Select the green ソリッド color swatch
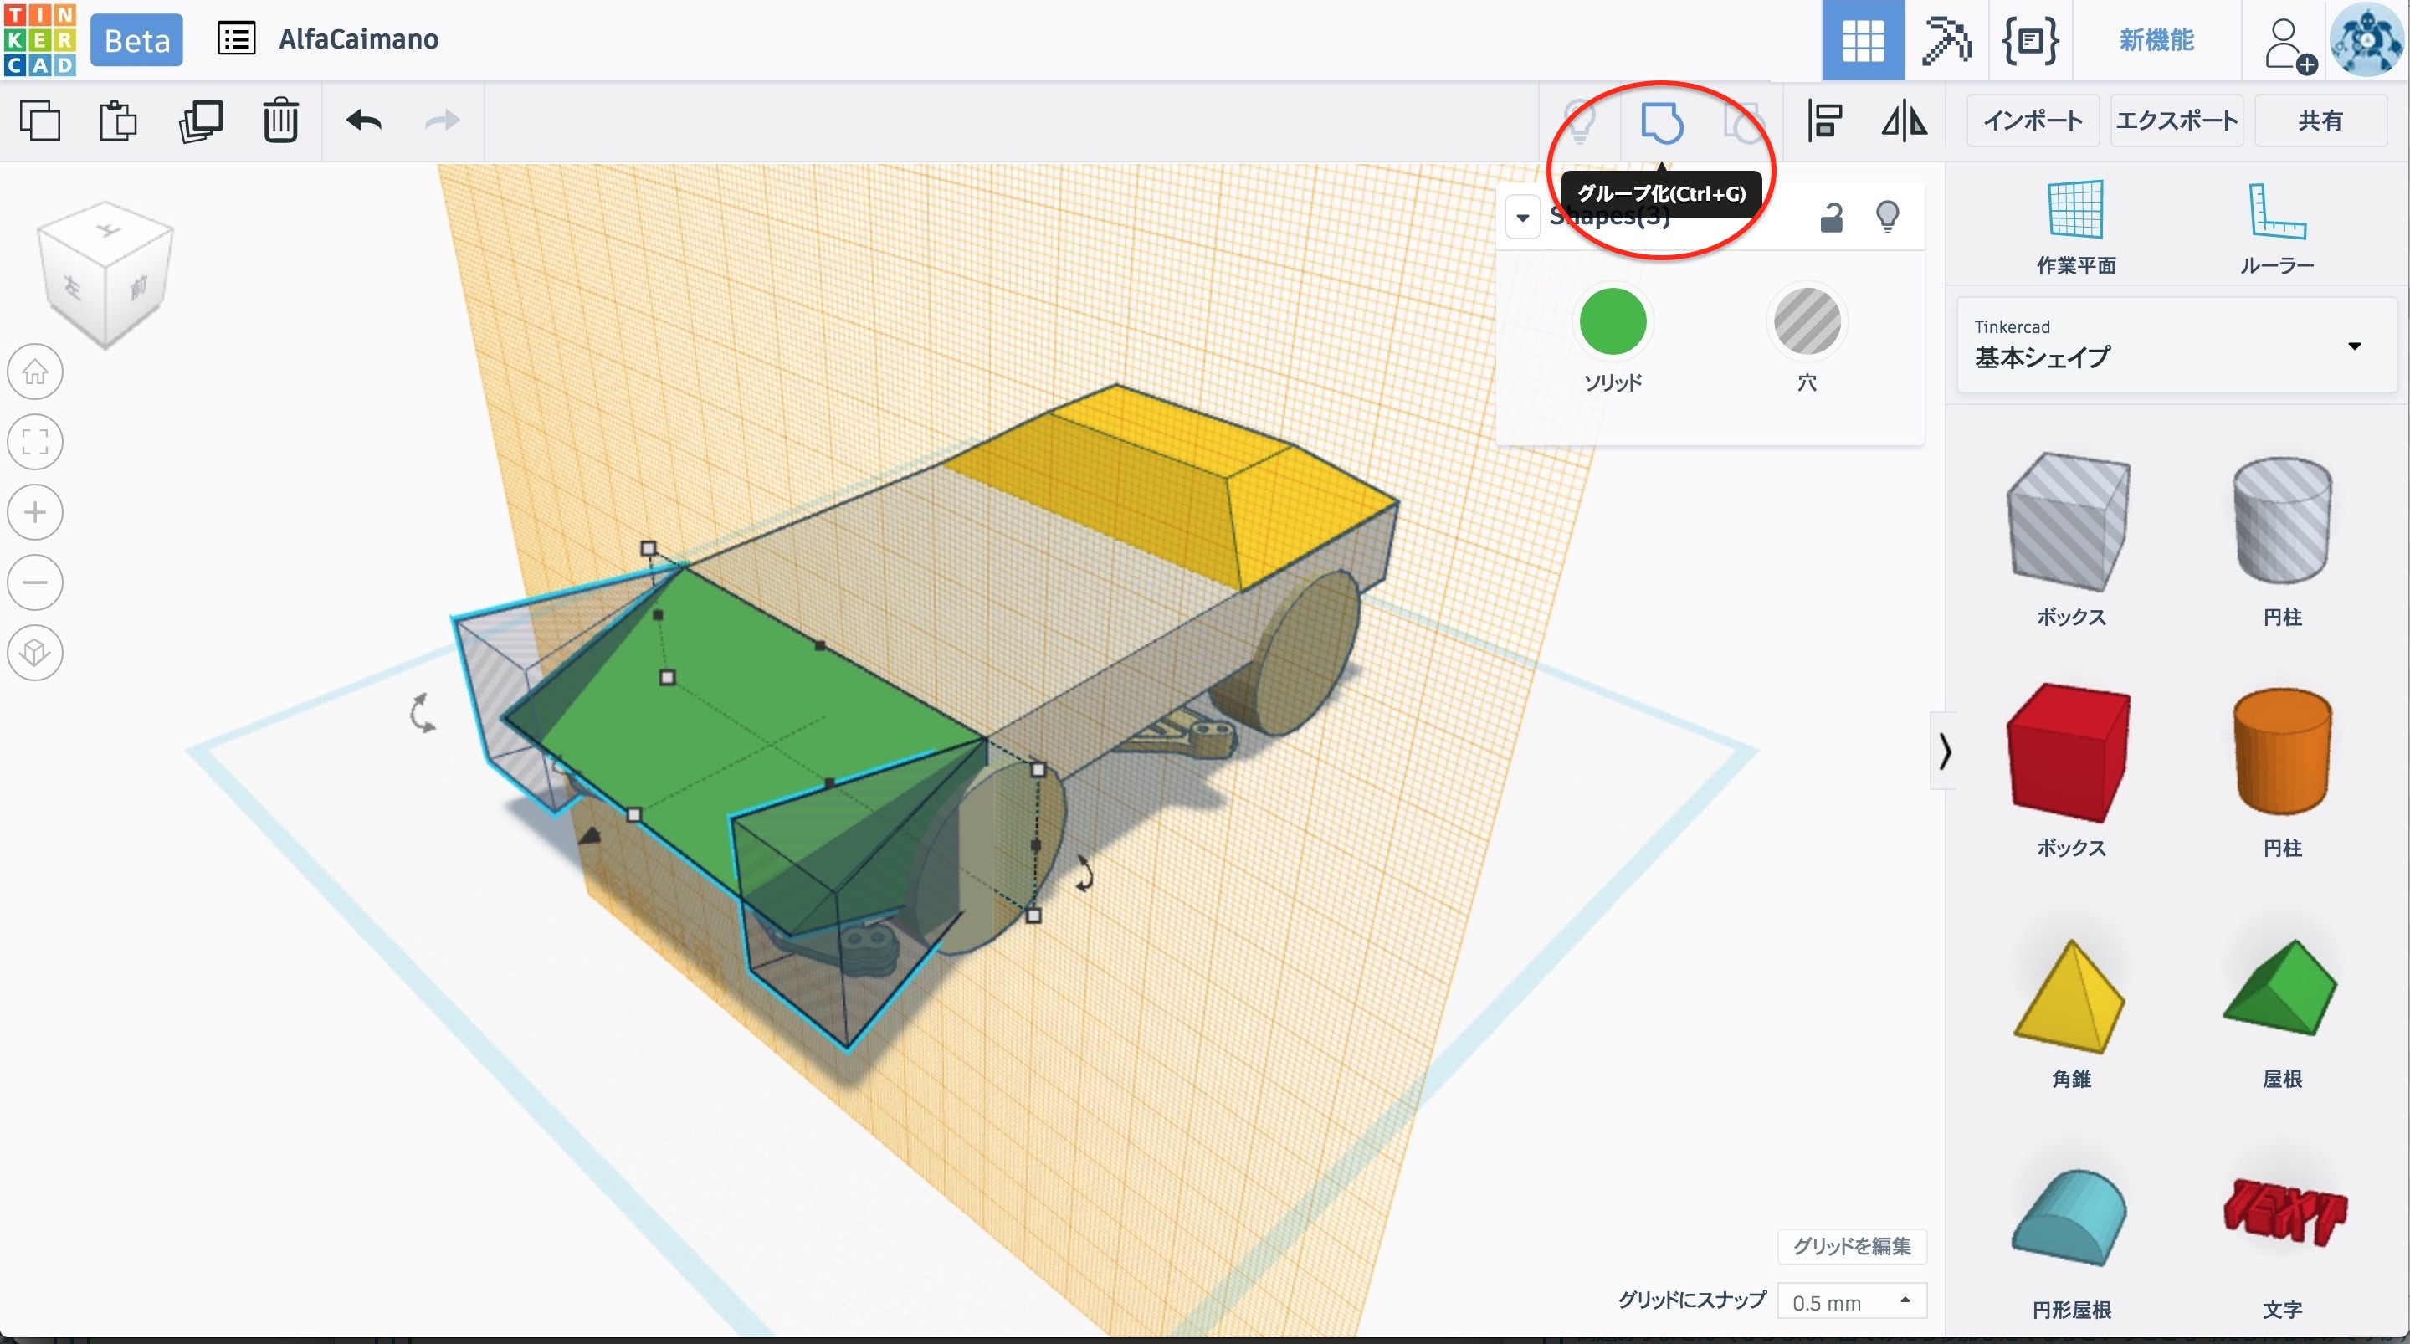 [x=1612, y=323]
